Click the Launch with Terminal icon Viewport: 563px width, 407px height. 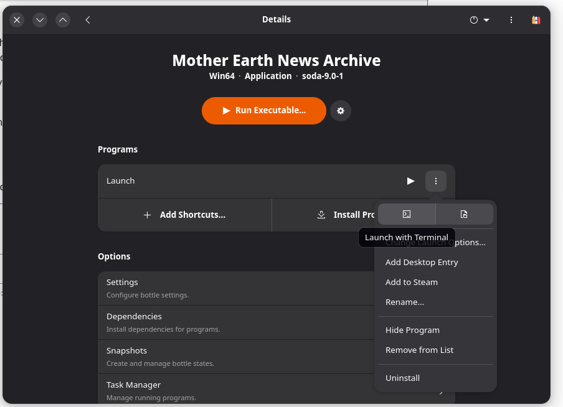(407, 214)
